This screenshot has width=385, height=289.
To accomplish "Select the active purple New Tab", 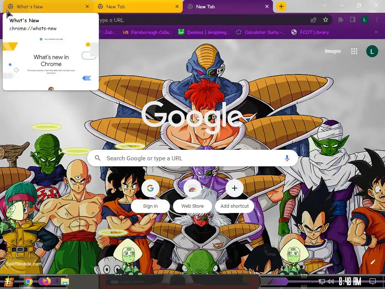I will tap(227, 7).
